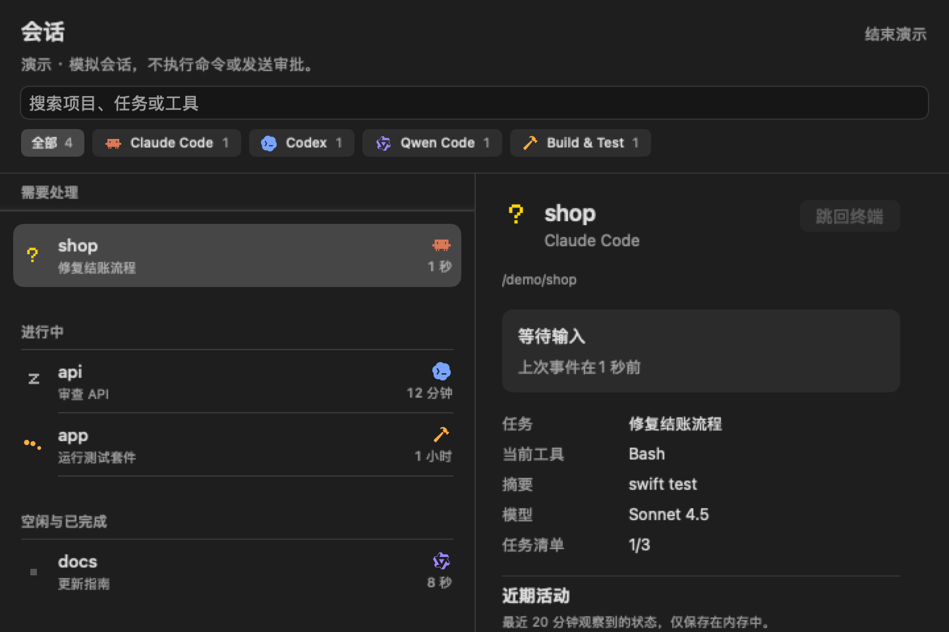Click 结束演示 to end the demo
Viewport: 949px width, 632px height.
896,34
